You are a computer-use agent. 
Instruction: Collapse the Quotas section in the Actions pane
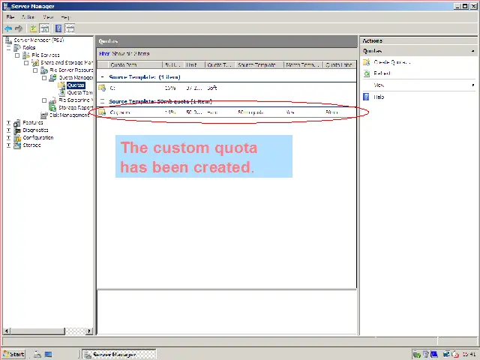[x=473, y=51]
